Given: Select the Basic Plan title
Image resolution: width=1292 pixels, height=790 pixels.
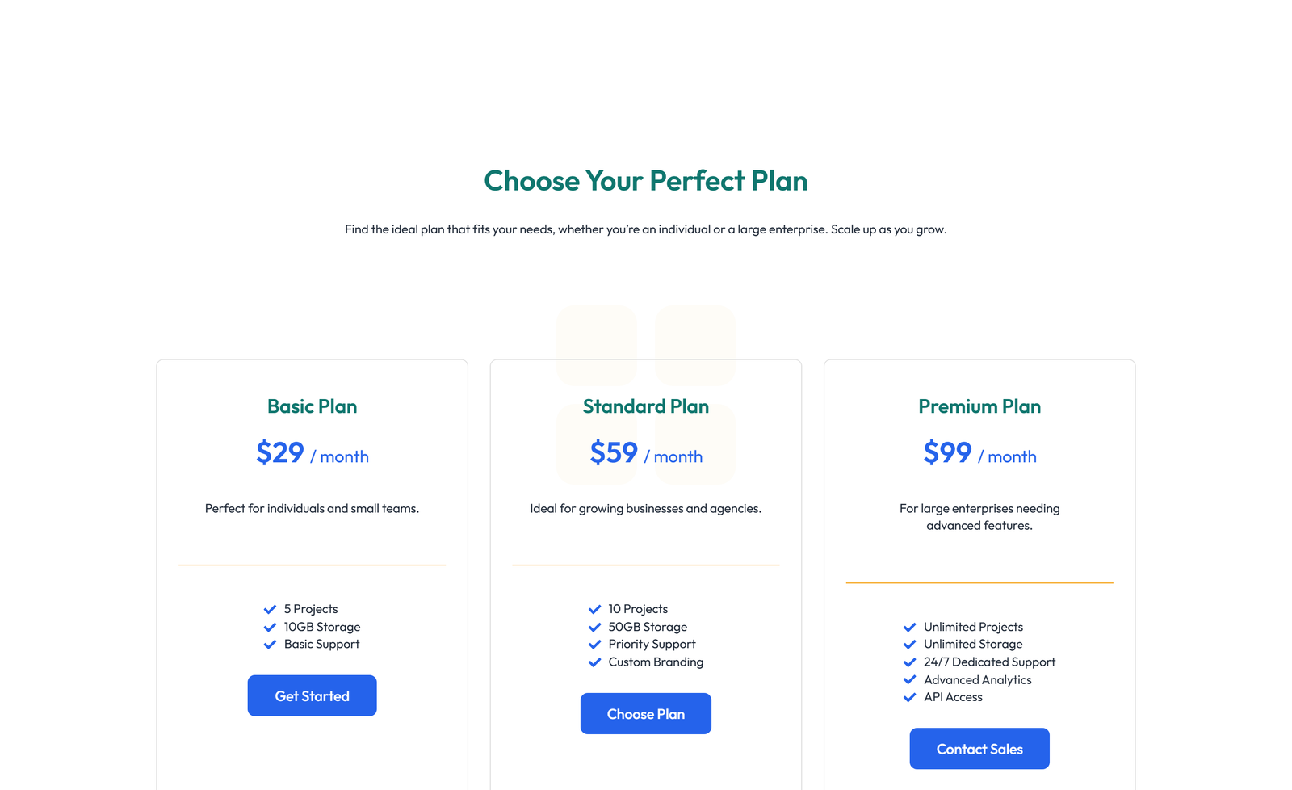Looking at the screenshot, I should tap(312, 406).
